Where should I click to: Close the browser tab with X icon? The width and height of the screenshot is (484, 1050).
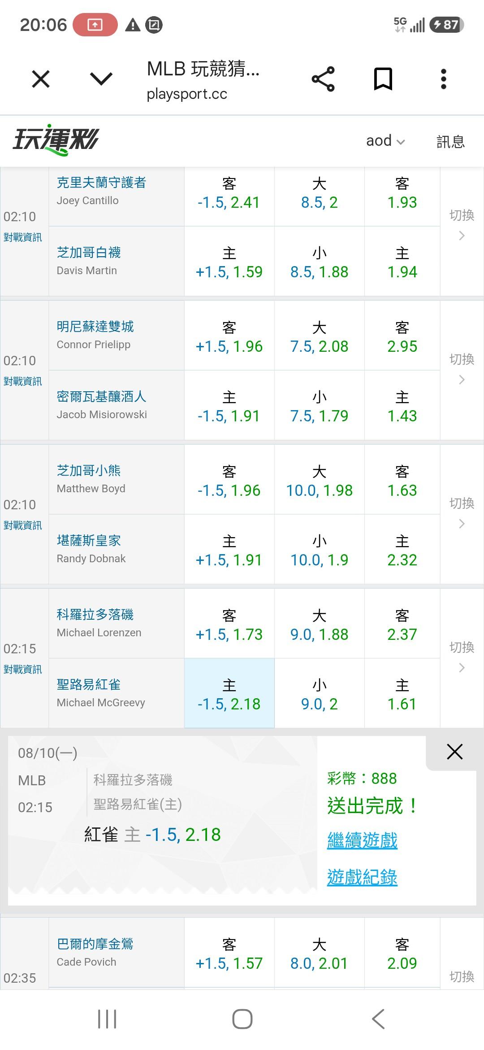pos(41,79)
